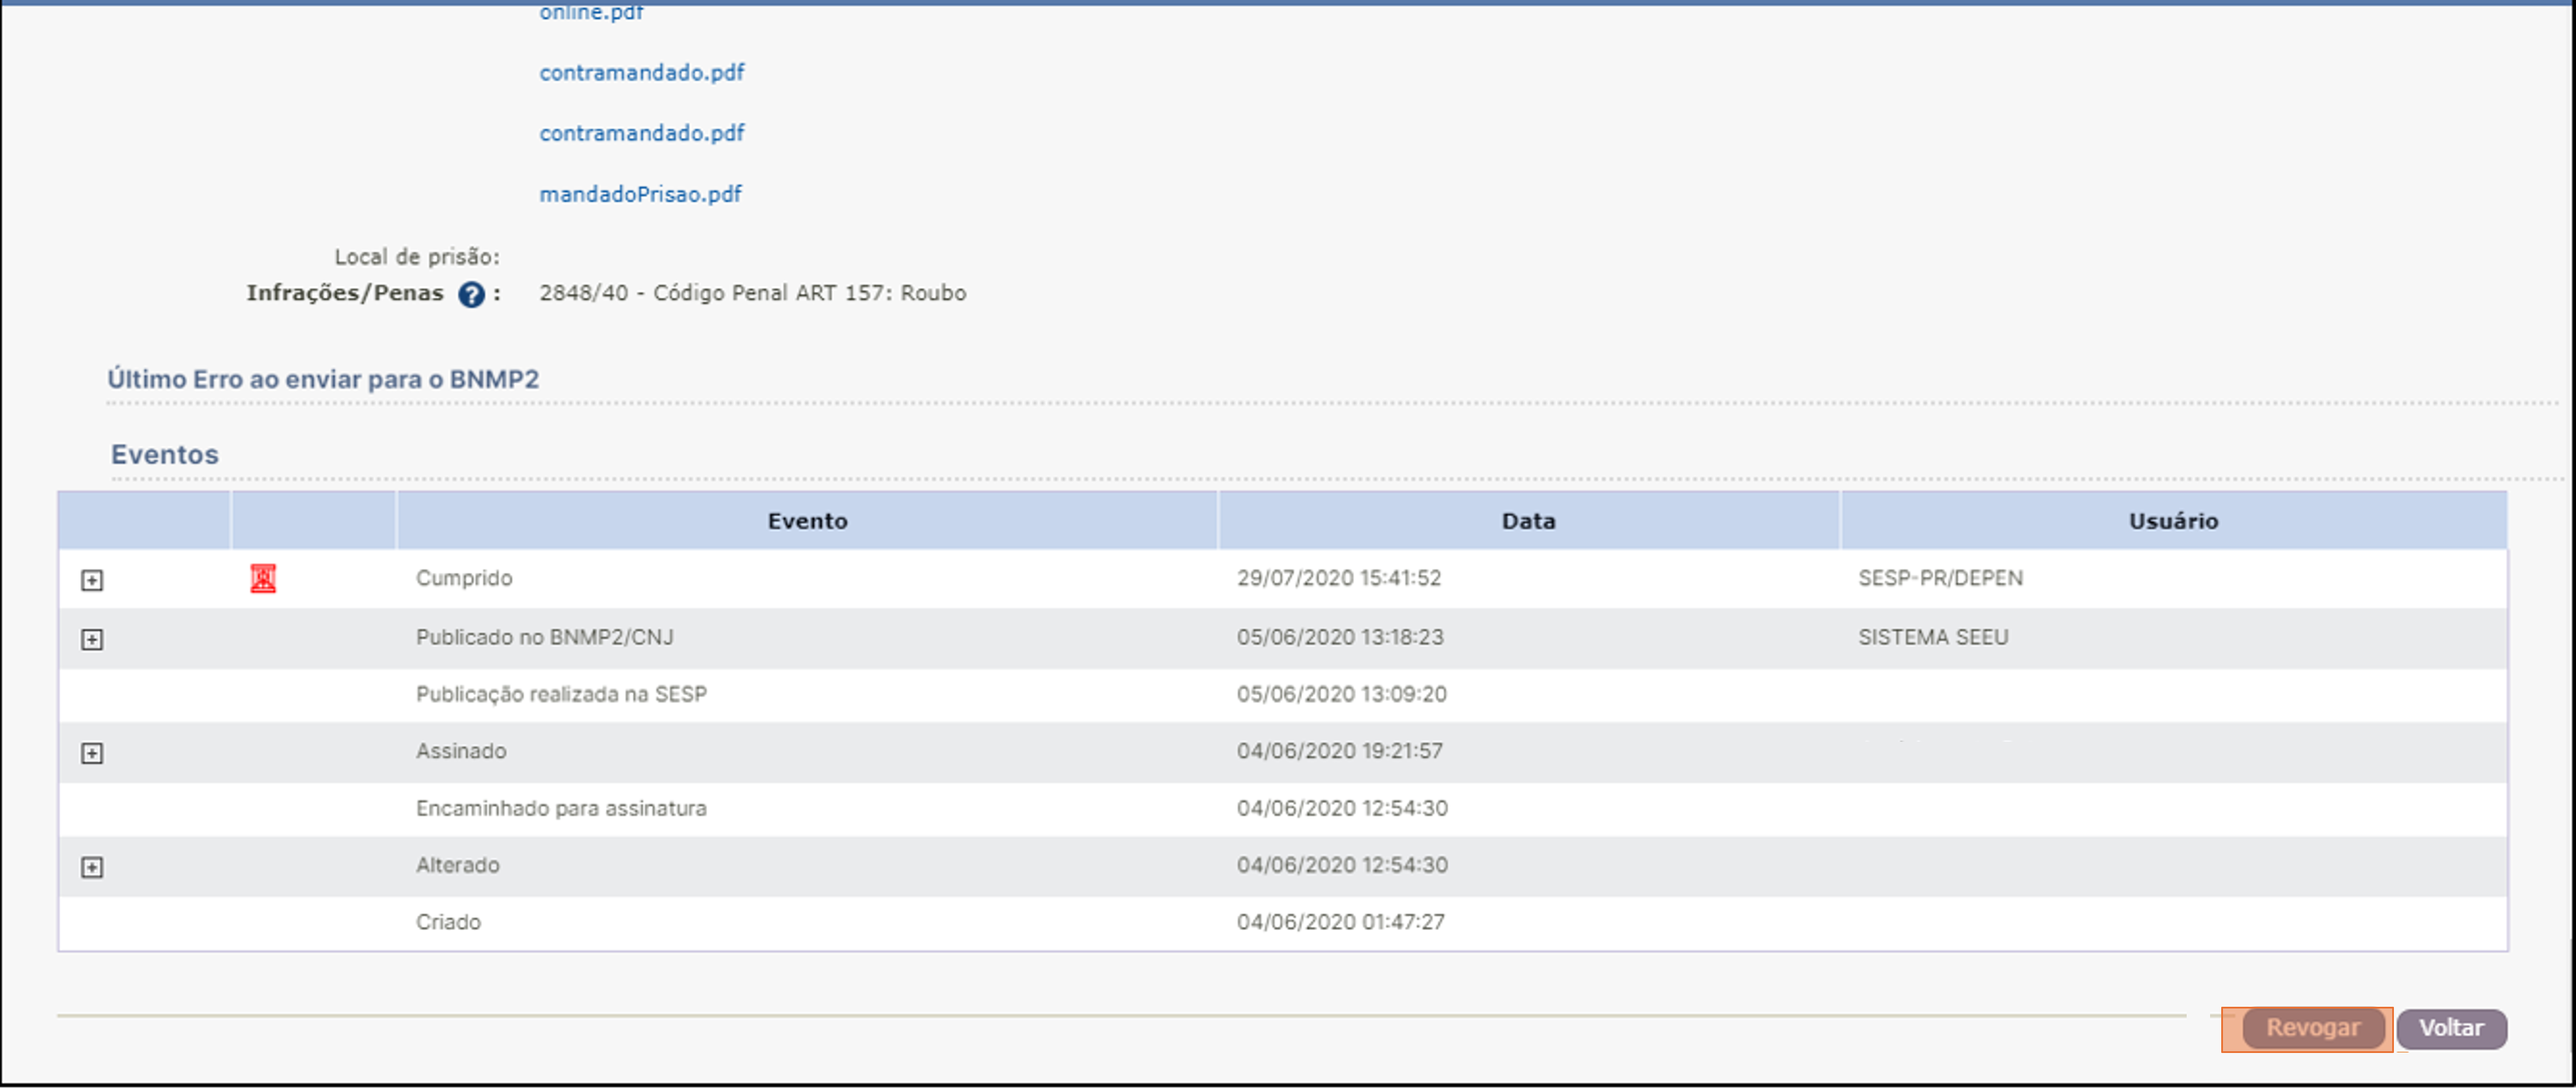The width and height of the screenshot is (2576, 1091).
Task: Expand the Assinado event row
Action: click(x=92, y=753)
